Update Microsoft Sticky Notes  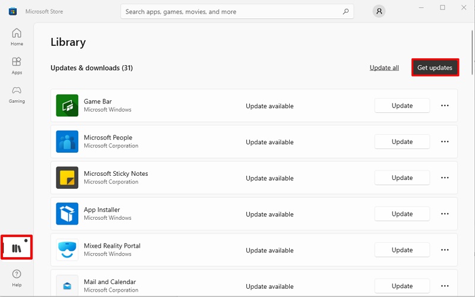[402, 178]
